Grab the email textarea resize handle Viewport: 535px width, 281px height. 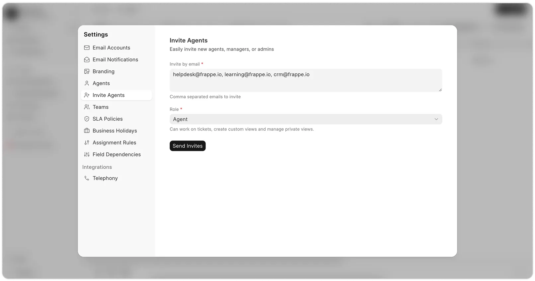click(440, 90)
